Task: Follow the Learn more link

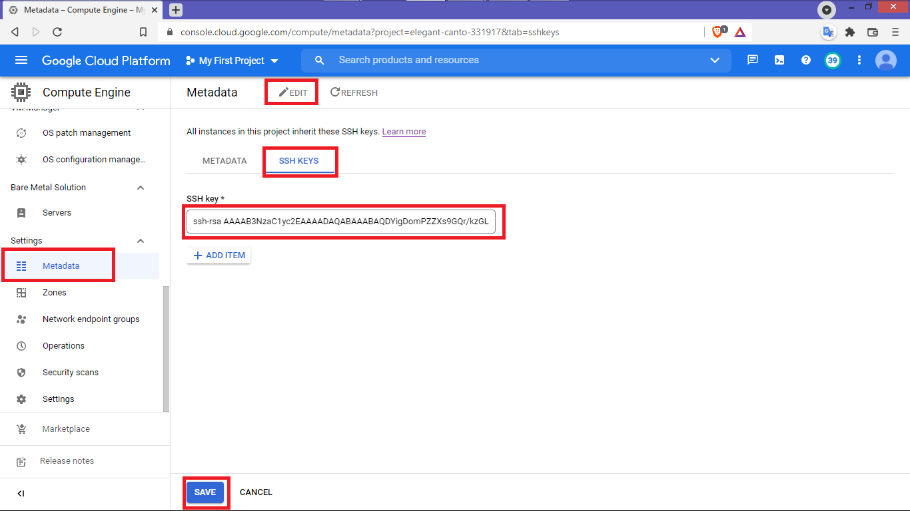Action: coord(404,132)
